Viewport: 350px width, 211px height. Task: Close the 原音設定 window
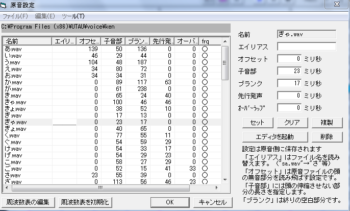337,4
